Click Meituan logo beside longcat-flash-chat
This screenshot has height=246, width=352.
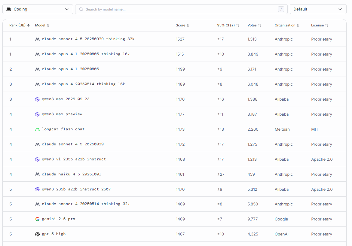coord(38,129)
